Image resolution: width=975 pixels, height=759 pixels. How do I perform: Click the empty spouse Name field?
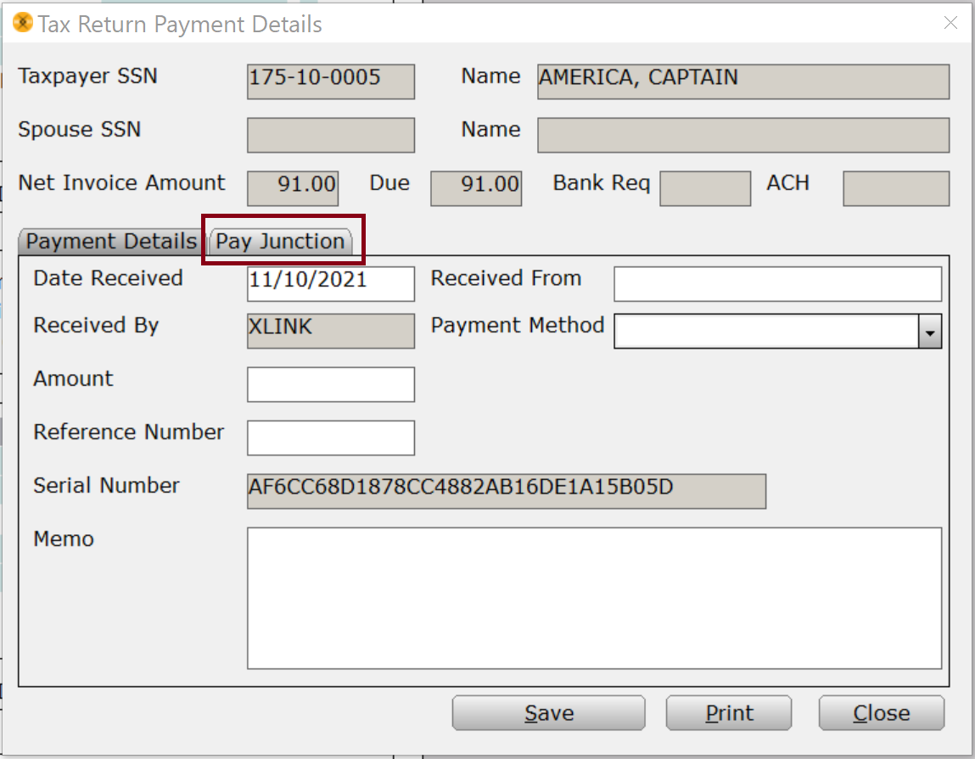click(743, 135)
